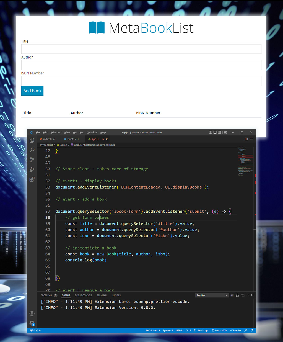Select the Source Control icon
Image resolution: width=283 pixels, height=342 pixels.
point(32,160)
